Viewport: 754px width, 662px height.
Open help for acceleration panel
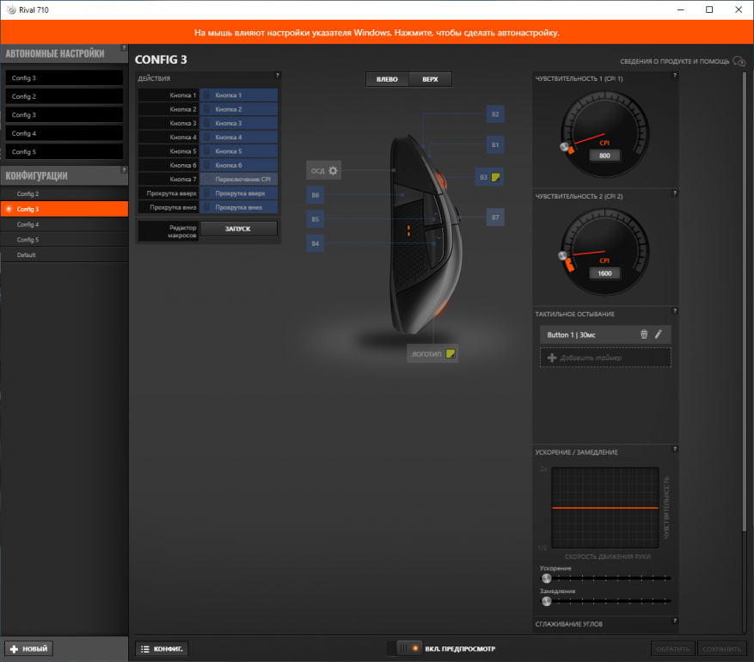pyautogui.click(x=675, y=449)
